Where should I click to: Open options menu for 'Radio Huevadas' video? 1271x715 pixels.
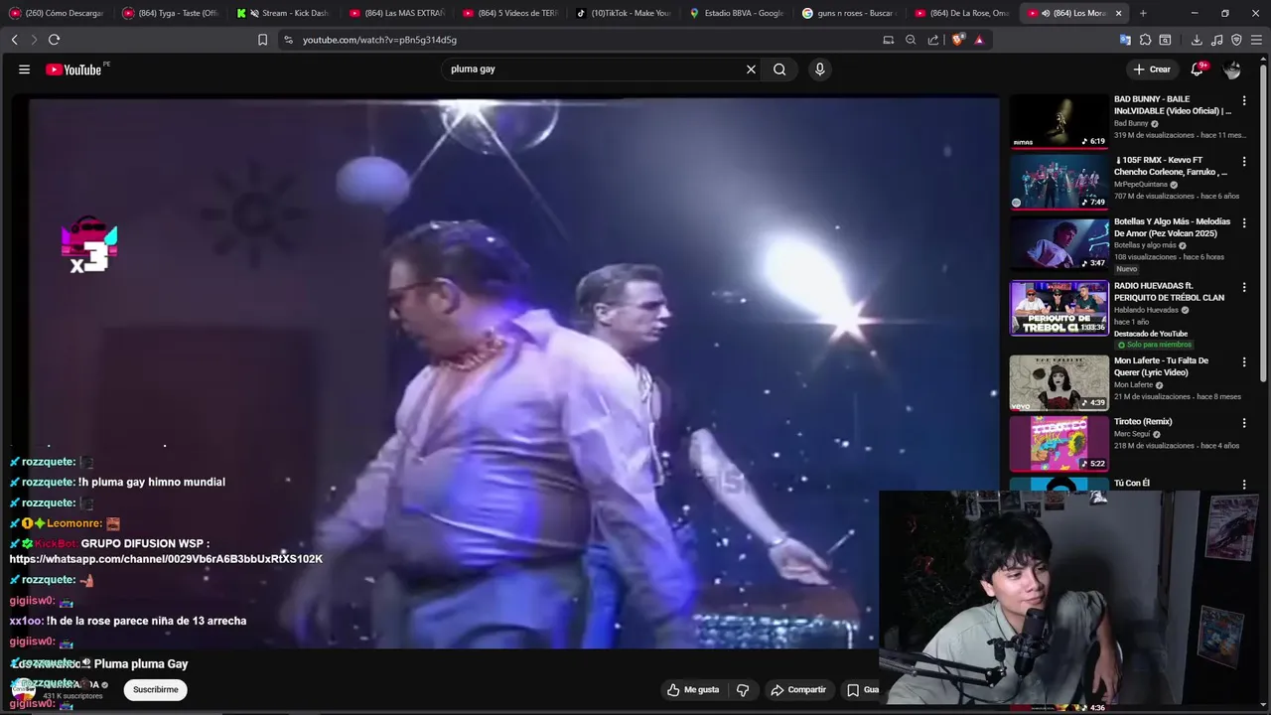[1244, 287]
